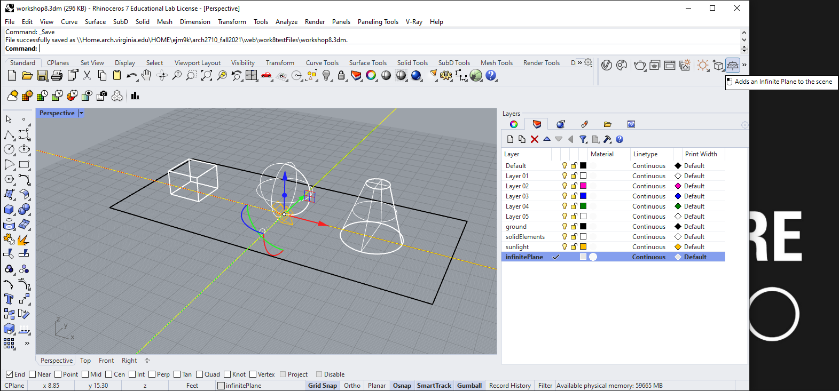The height and width of the screenshot is (391, 839).
Task: Select the Text object tool icon
Action: [9, 299]
